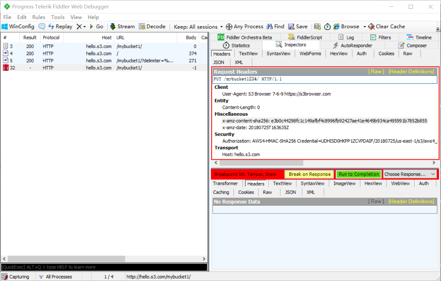Click the screenshot camera toolbar icon
The image size is (441, 281).
point(317,27)
